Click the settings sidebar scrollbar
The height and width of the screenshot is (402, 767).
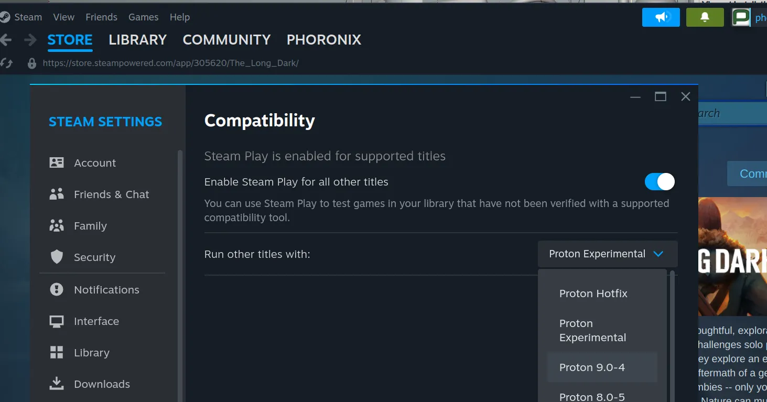click(x=181, y=262)
